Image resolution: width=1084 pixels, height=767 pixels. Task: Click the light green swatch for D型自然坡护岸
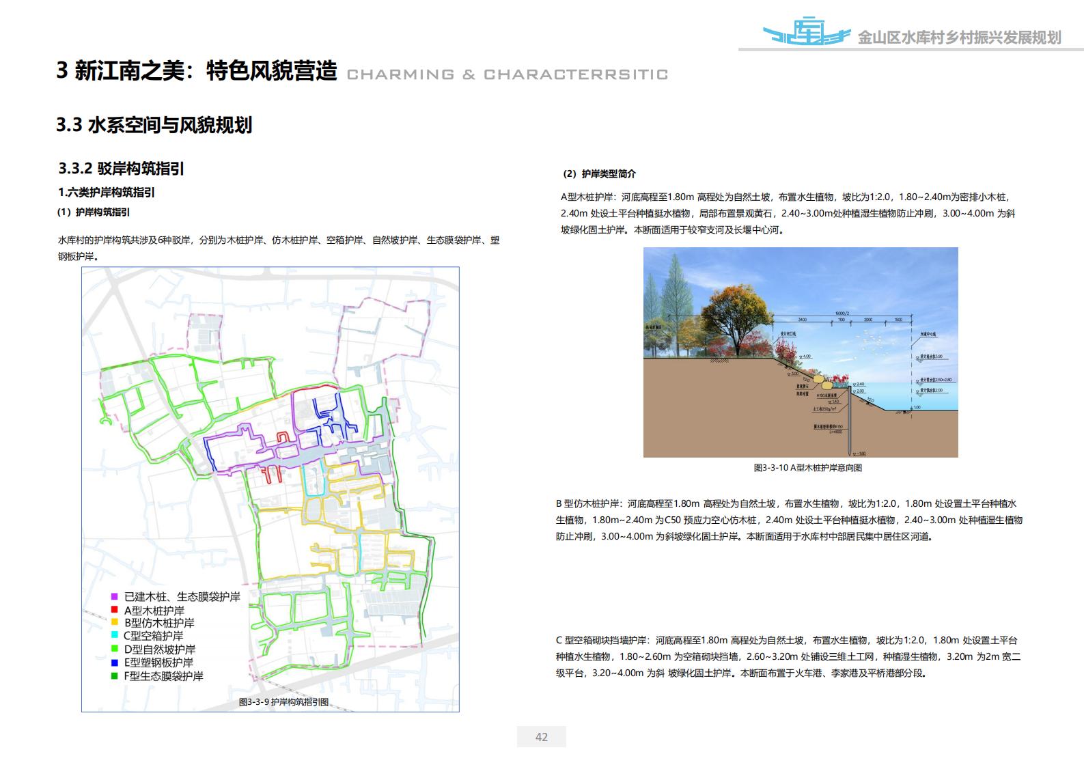click(114, 649)
